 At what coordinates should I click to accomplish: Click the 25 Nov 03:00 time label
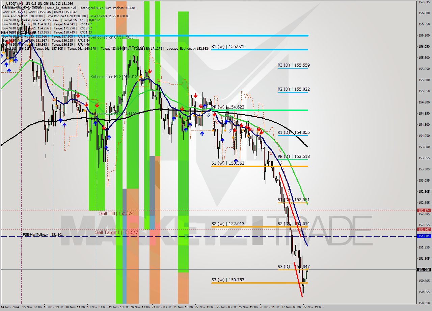click(x=226, y=307)
